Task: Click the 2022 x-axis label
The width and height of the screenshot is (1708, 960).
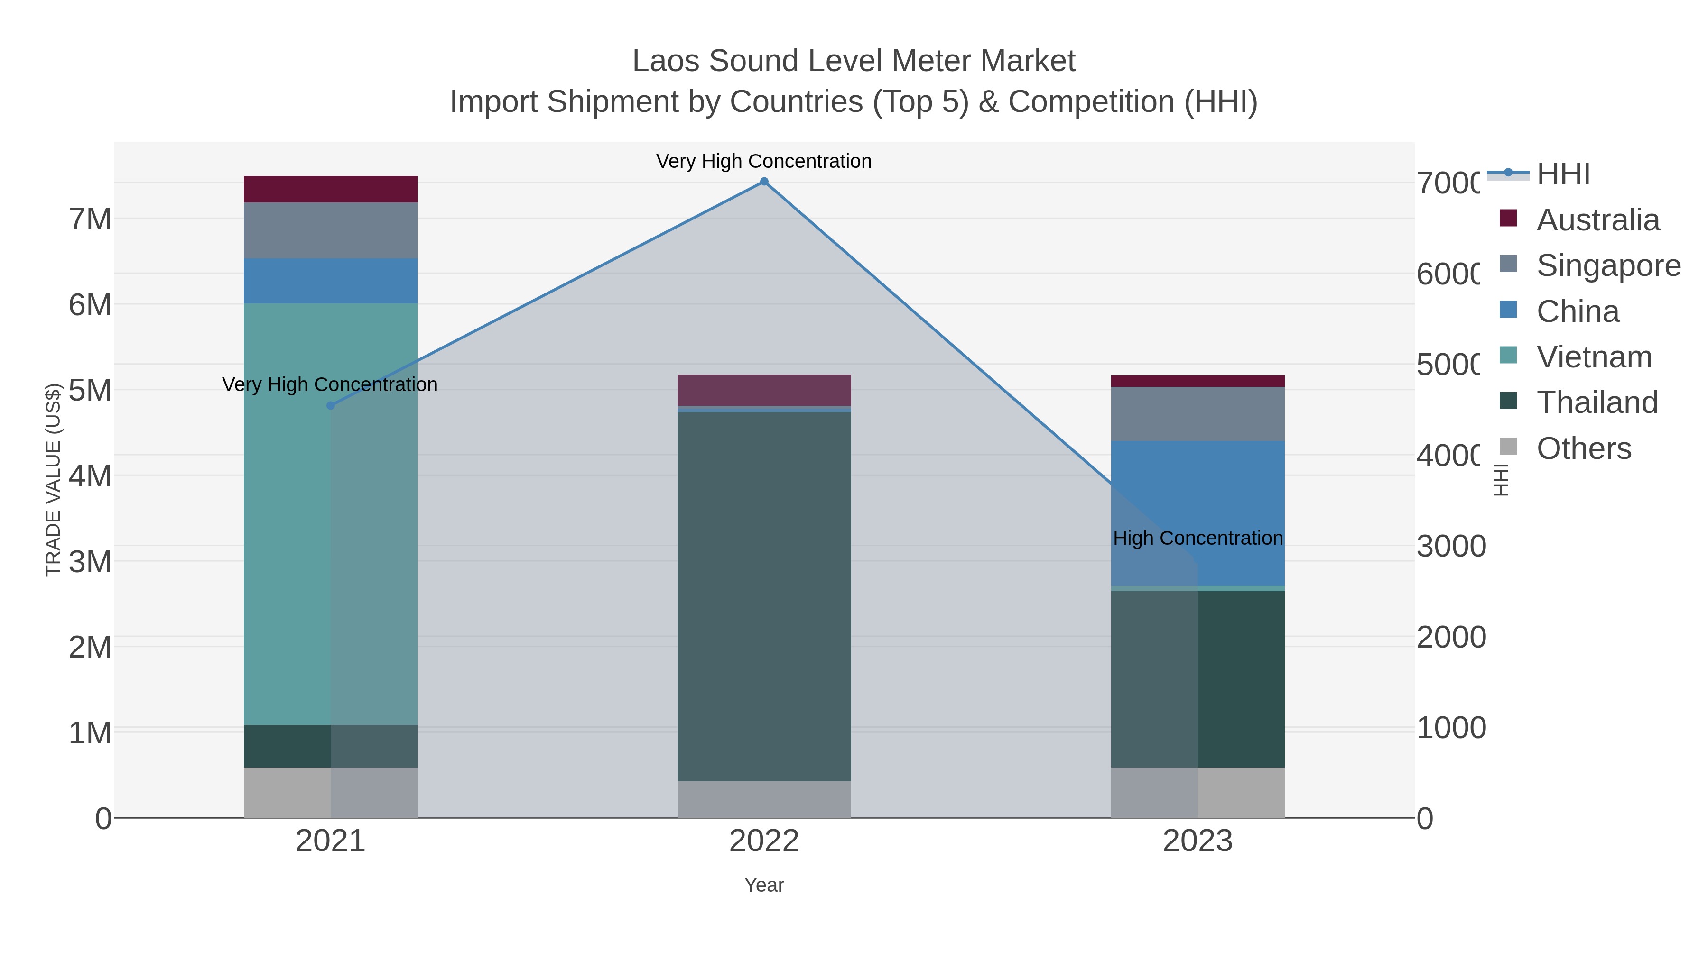Action: (764, 841)
